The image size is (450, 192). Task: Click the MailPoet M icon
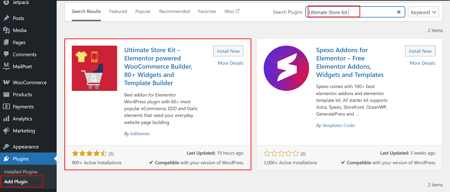[x=6, y=66]
